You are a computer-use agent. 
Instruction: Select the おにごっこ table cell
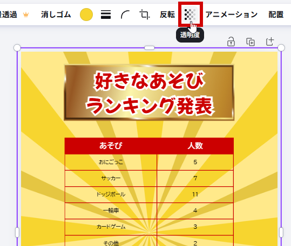pyautogui.click(x=111, y=162)
